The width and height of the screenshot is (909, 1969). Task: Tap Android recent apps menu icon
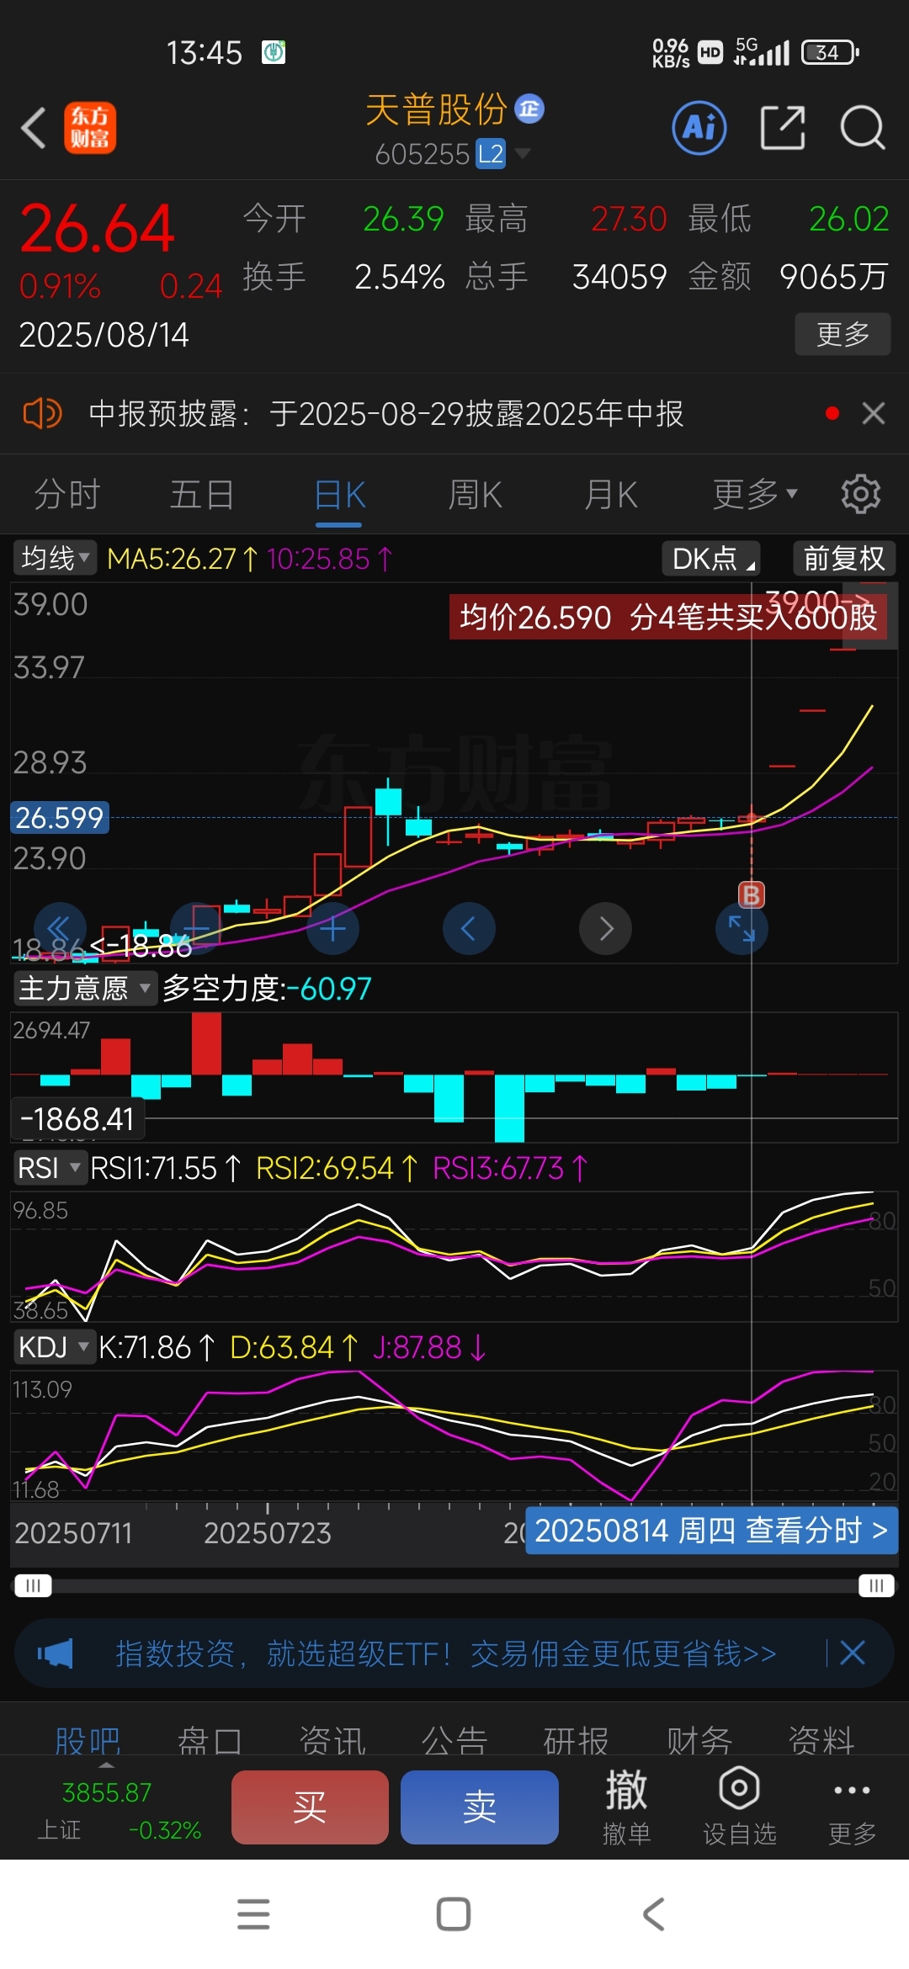253,1914
